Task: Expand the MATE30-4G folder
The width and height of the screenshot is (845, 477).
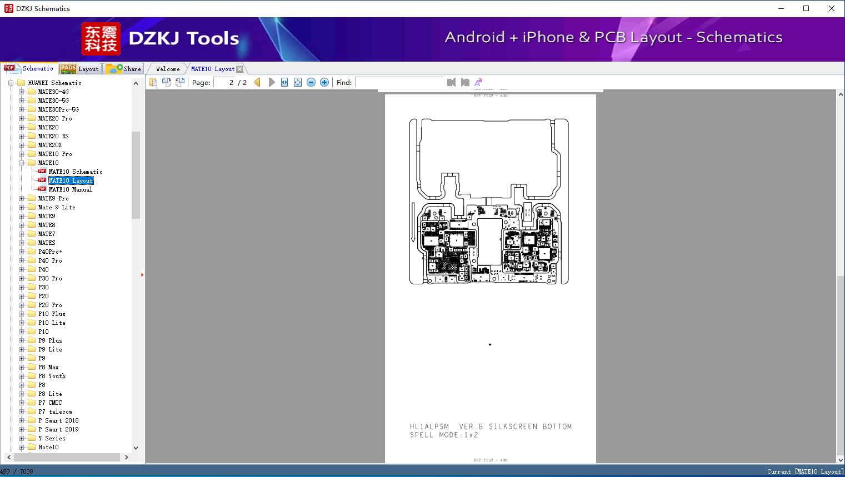Action: click(22, 92)
